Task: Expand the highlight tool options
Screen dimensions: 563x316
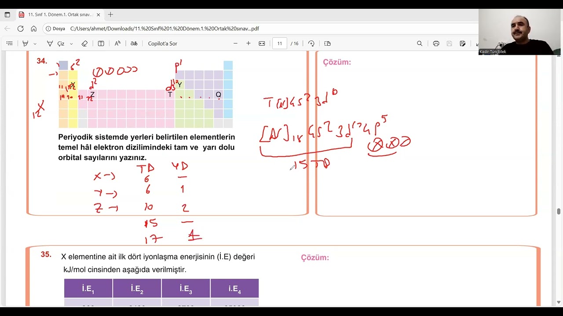Action: coord(35,43)
